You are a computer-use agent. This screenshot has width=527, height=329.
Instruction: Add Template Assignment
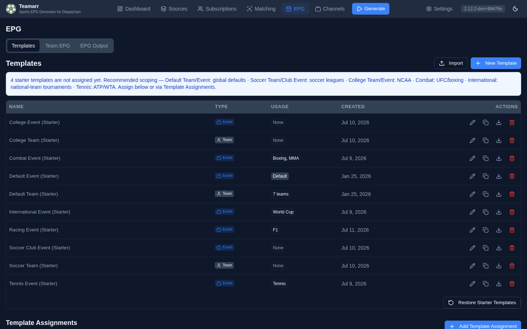point(483,325)
